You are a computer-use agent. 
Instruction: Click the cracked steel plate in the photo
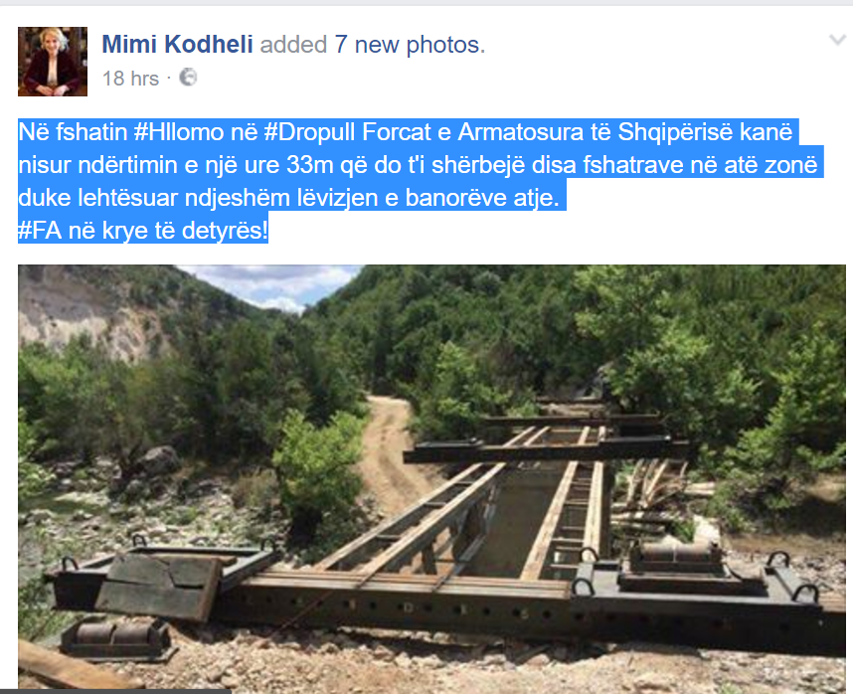coord(158,588)
